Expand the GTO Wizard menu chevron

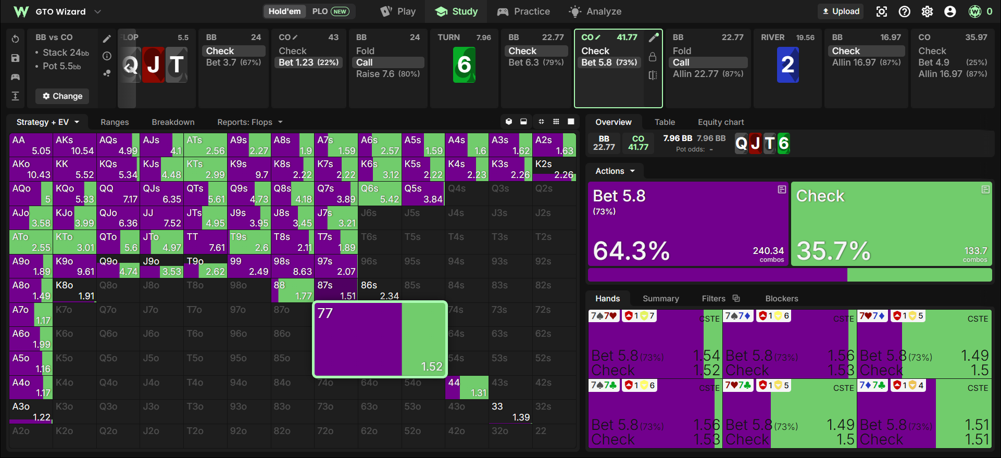97,11
